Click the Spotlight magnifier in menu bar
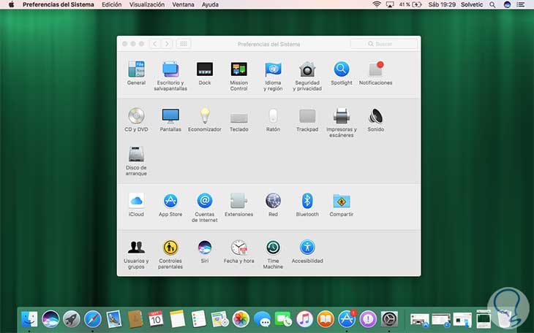Screen dimensions: 534x333 pyautogui.click(x=492, y=5)
